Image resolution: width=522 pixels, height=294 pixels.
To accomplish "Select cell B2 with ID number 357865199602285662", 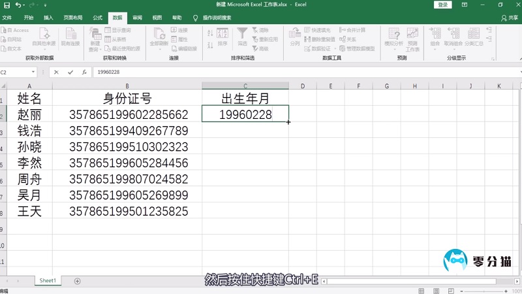I will tap(128, 114).
